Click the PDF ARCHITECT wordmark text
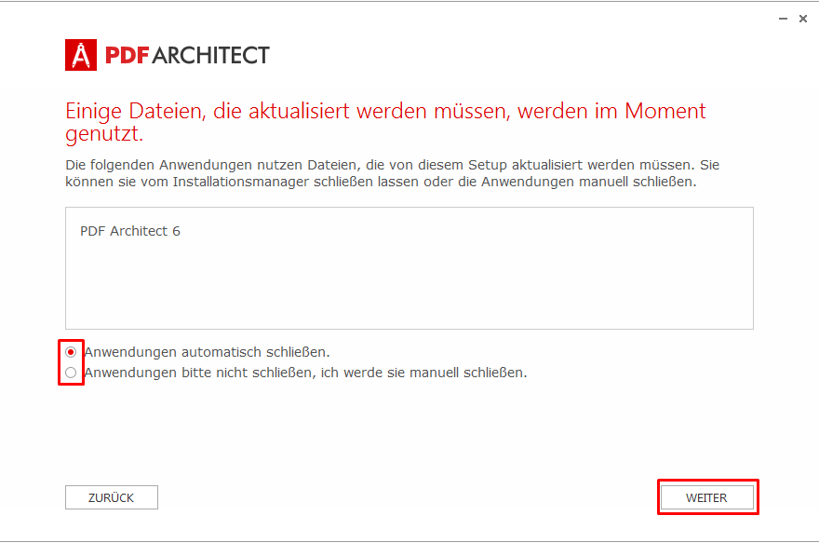The image size is (819, 543). click(x=187, y=55)
